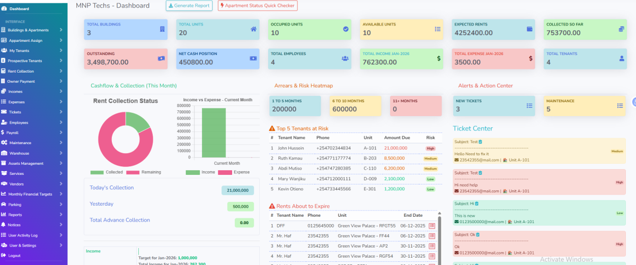Viewport: 636px width, 265px height.
Task: Expand the Tickets sidebar chevron
Action: click(x=61, y=112)
